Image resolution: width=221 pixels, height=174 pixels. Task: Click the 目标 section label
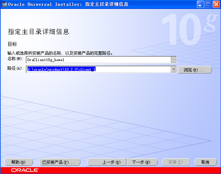tap(12, 44)
